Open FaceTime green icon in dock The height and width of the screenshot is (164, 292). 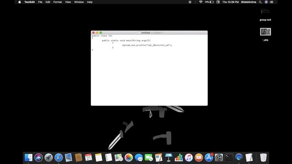149,158
